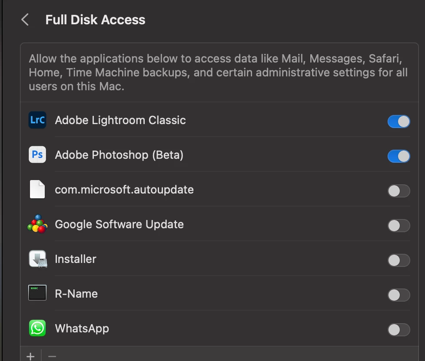Viewport: 425px width, 361px height.
Task: Remove application with the minus button
Action: pyautogui.click(x=52, y=356)
